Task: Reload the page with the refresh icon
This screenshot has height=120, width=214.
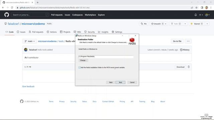Action: click(12, 8)
